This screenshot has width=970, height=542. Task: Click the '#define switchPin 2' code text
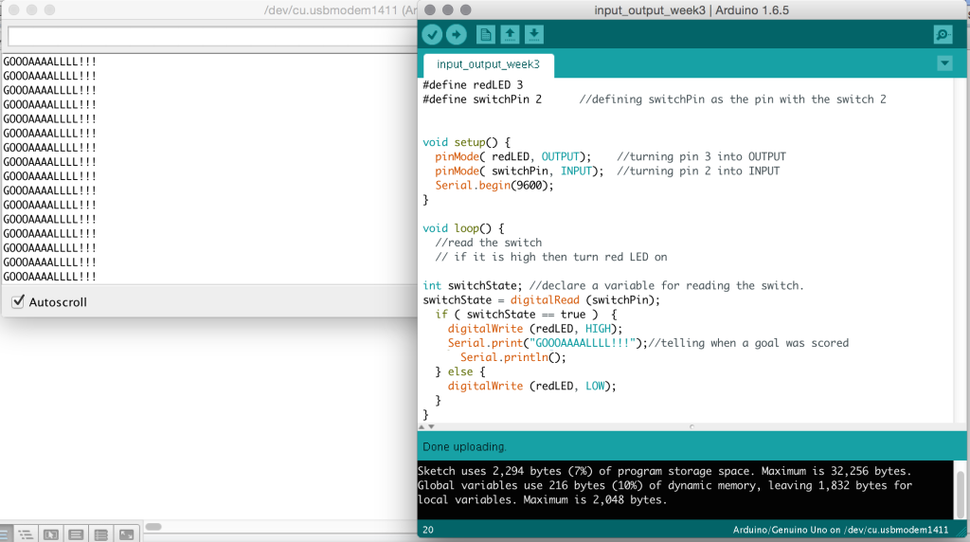pos(482,99)
